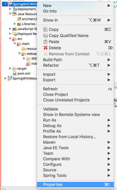Click the resources folder icon
This screenshot has height=190, width=117.
point(24,49)
